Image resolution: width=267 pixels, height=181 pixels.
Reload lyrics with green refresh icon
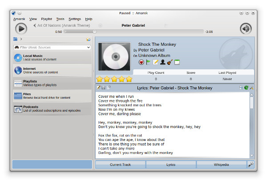coord(246,88)
